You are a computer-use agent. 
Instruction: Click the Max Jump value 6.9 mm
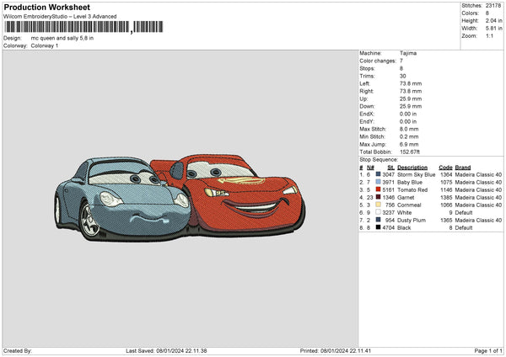[x=409, y=144]
